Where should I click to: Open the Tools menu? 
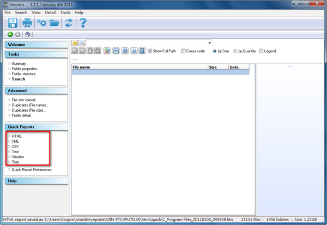pyautogui.click(x=65, y=12)
